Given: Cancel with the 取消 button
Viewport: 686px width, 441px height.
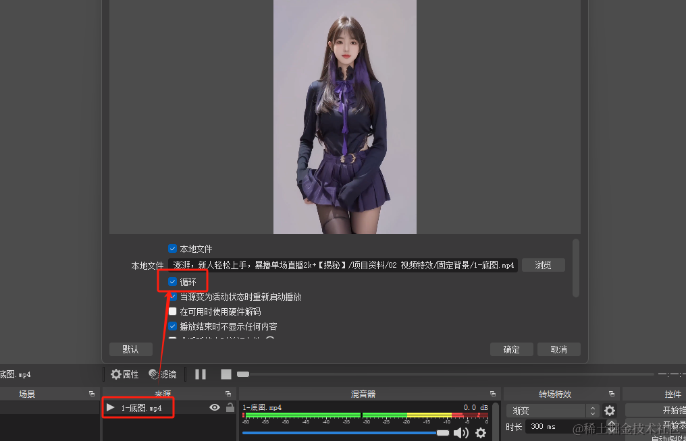Looking at the screenshot, I should pos(558,349).
